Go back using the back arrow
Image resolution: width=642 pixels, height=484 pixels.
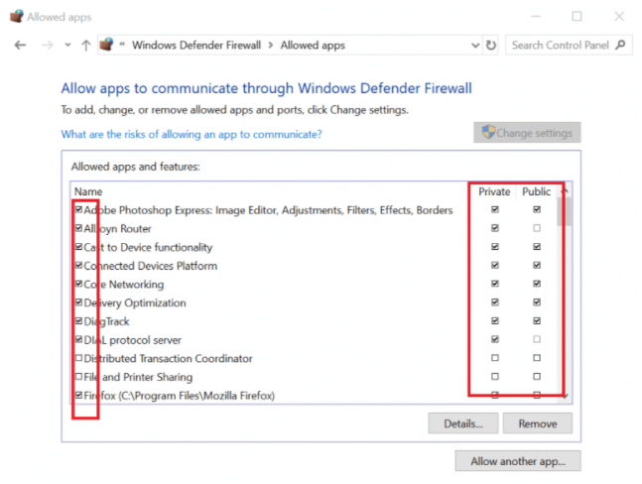(20, 45)
